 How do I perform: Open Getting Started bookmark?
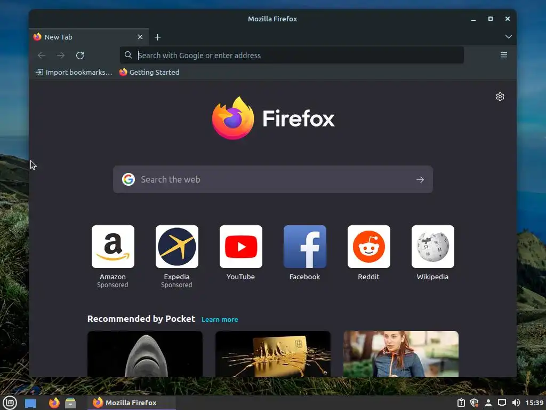tap(149, 72)
